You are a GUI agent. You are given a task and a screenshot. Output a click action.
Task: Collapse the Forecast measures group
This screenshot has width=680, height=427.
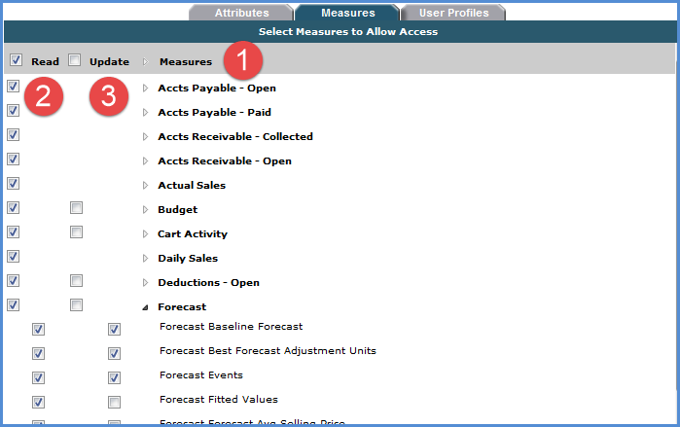click(146, 307)
